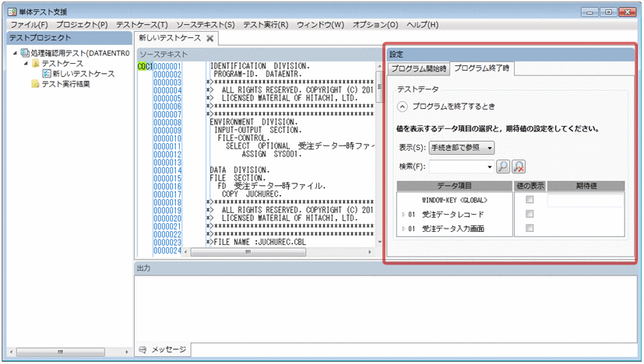The height and width of the screenshot is (364, 644).
Task: Click the clear search icon with red X
Action: pos(519,166)
